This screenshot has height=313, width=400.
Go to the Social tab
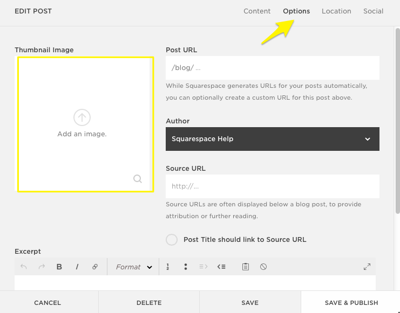pyautogui.click(x=373, y=11)
